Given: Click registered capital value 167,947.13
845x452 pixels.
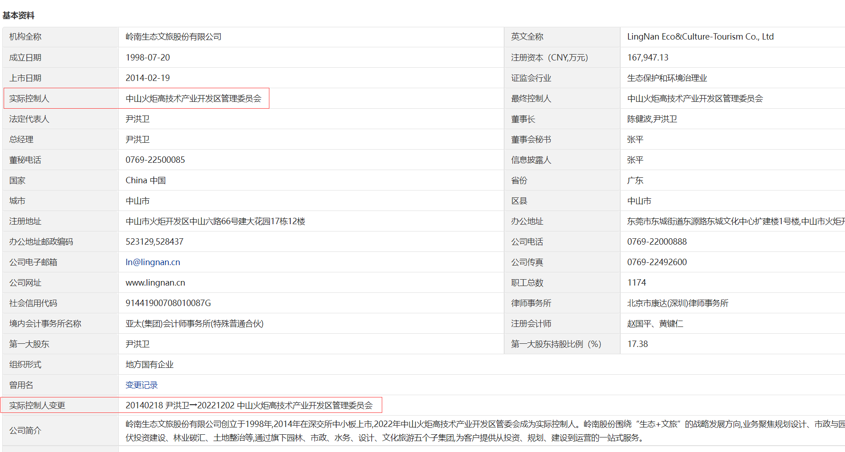Looking at the screenshot, I should click(648, 58).
